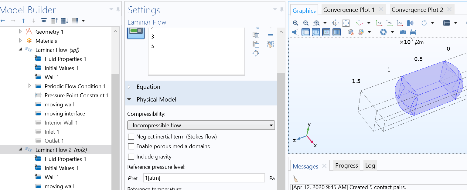
Task: Click the Print graphics printer icon
Action: 413,32
